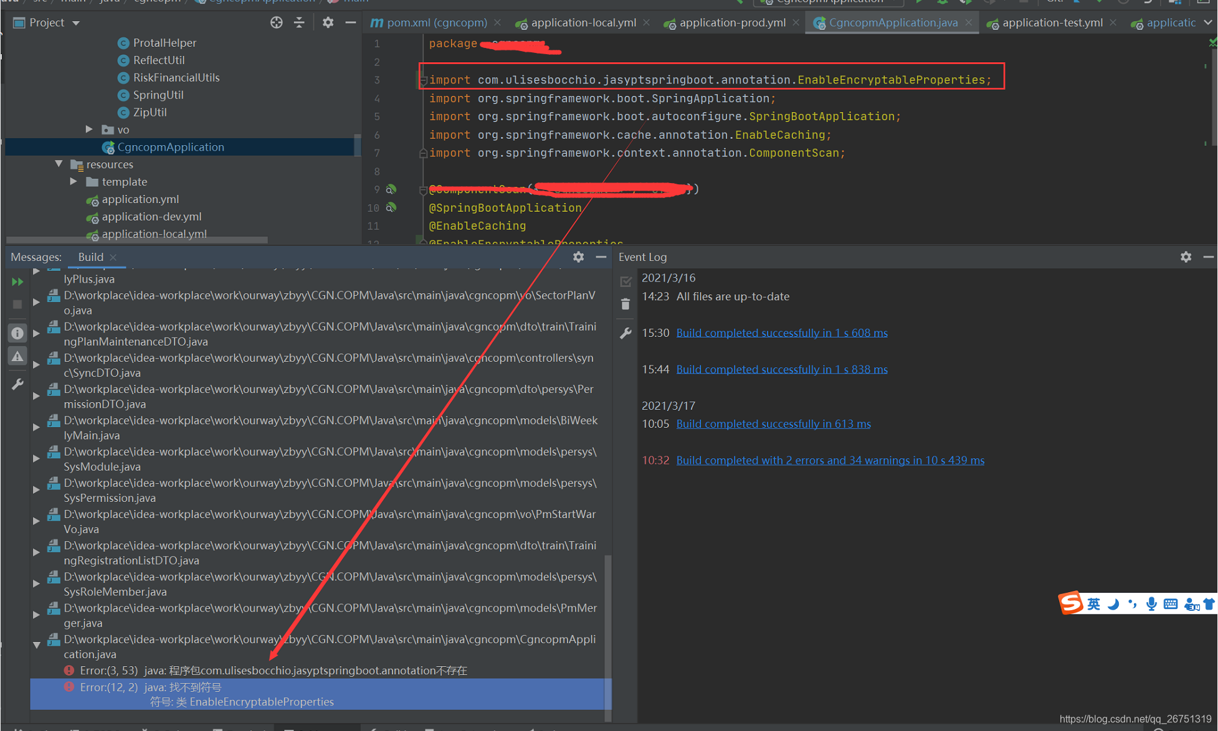Expand the vo folder
Screen dimensions: 1218x731
click(x=89, y=130)
